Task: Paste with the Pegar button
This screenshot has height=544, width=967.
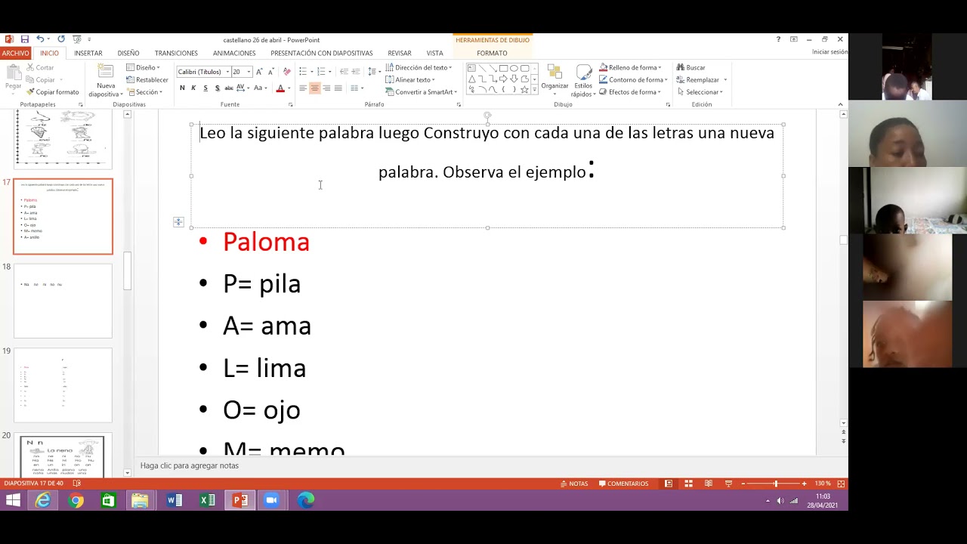Action: [14, 78]
